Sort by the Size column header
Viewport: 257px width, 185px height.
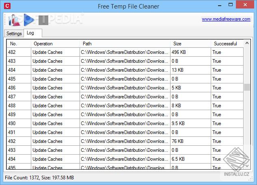point(190,44)
